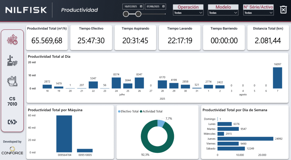Open the N° Série/Activo dropdown

(258, 13)
